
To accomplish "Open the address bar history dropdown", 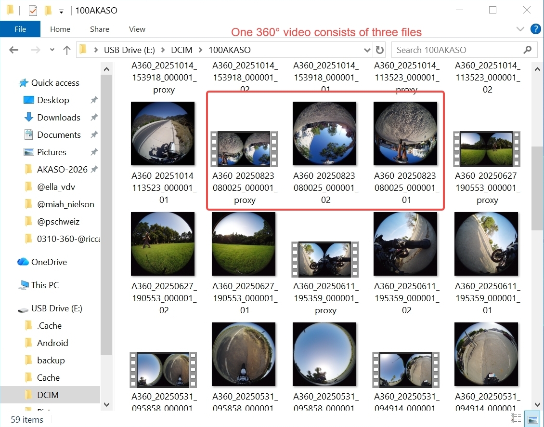I will [367, 51].
